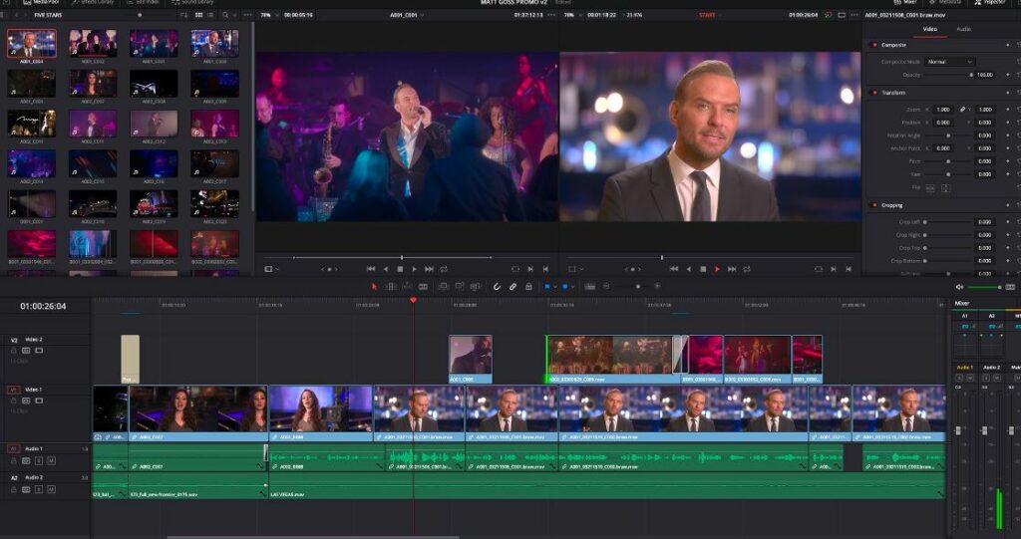Lock the Video 2 track
Image resolution: width=1021 pixels, height=539 pixels.
click(x=14, y=351)
